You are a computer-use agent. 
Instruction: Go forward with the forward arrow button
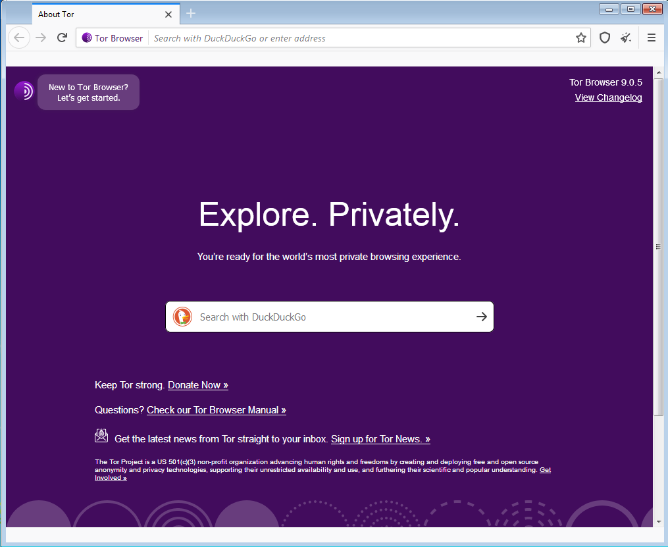41,38
